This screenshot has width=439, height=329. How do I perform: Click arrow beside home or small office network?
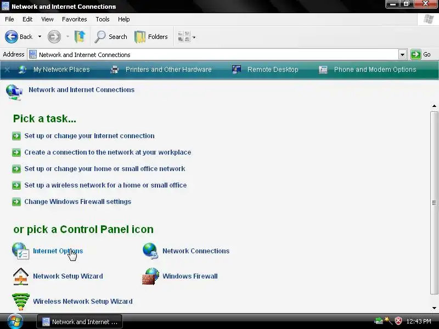(x=16, y=169)
